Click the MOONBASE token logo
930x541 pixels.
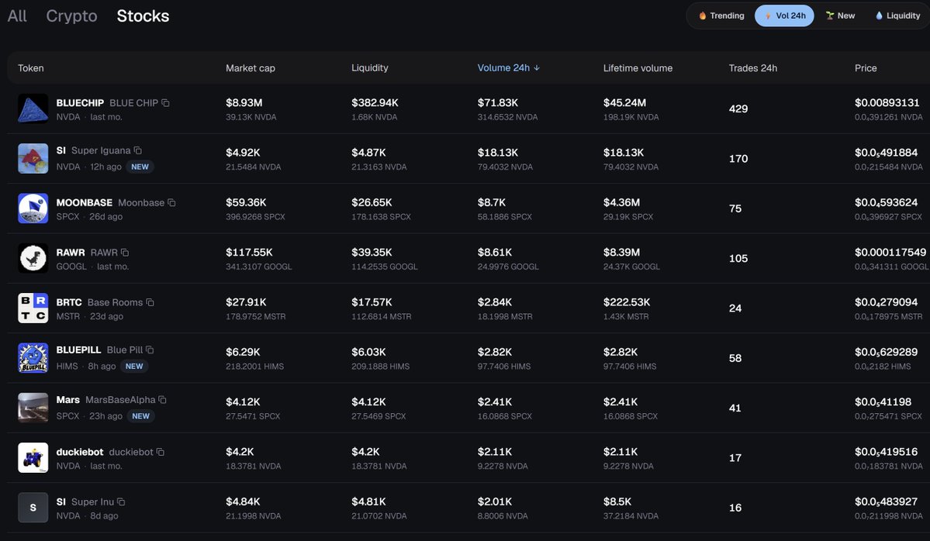[33, 208]
